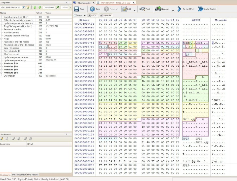
Task: Click green up arrow for previous record
Action: [35, 7]
